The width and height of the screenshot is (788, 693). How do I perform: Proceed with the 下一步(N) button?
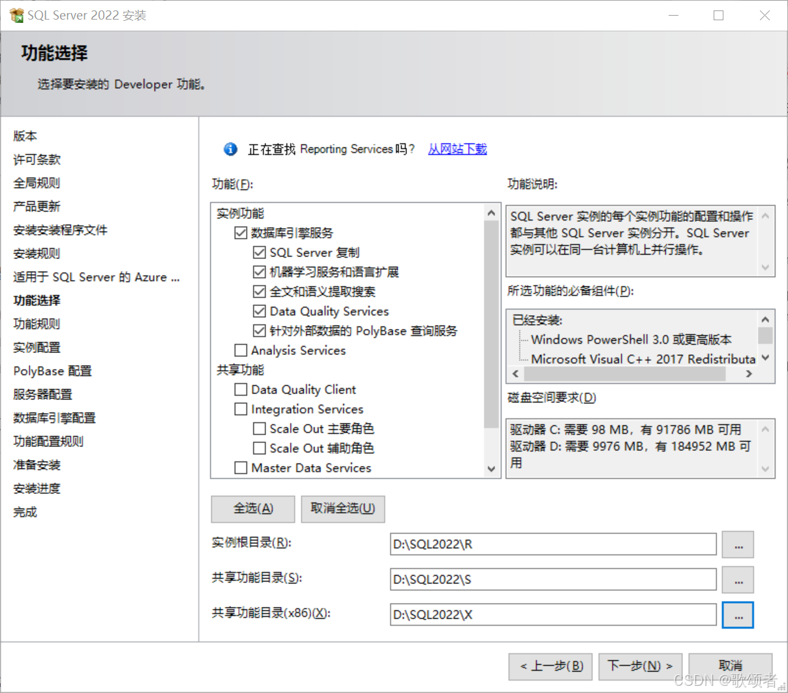coord(641,666)
